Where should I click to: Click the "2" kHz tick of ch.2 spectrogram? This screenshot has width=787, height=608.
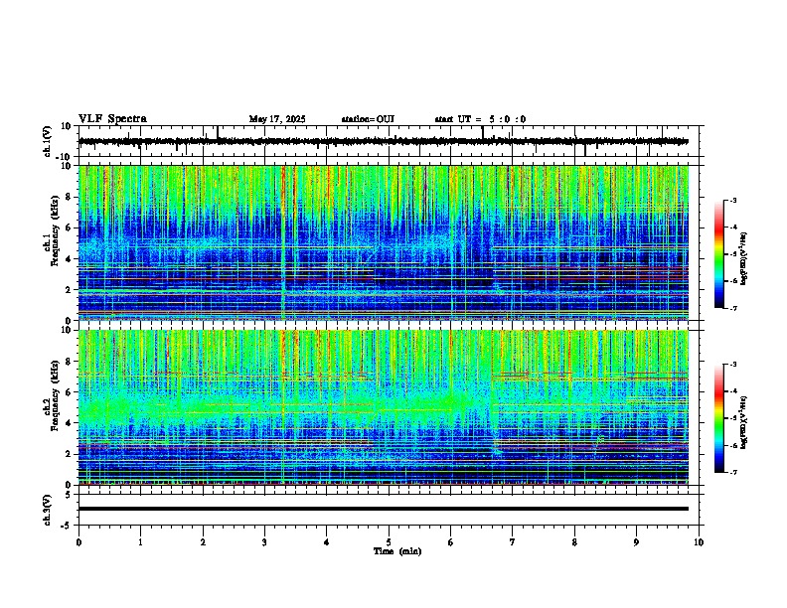70,454
